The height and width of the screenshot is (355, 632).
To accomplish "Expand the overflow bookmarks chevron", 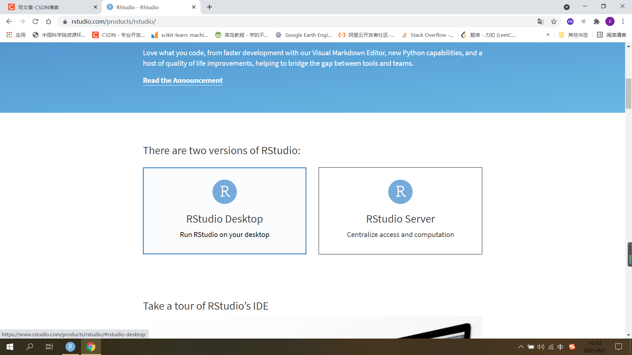I will coord(548,35).
